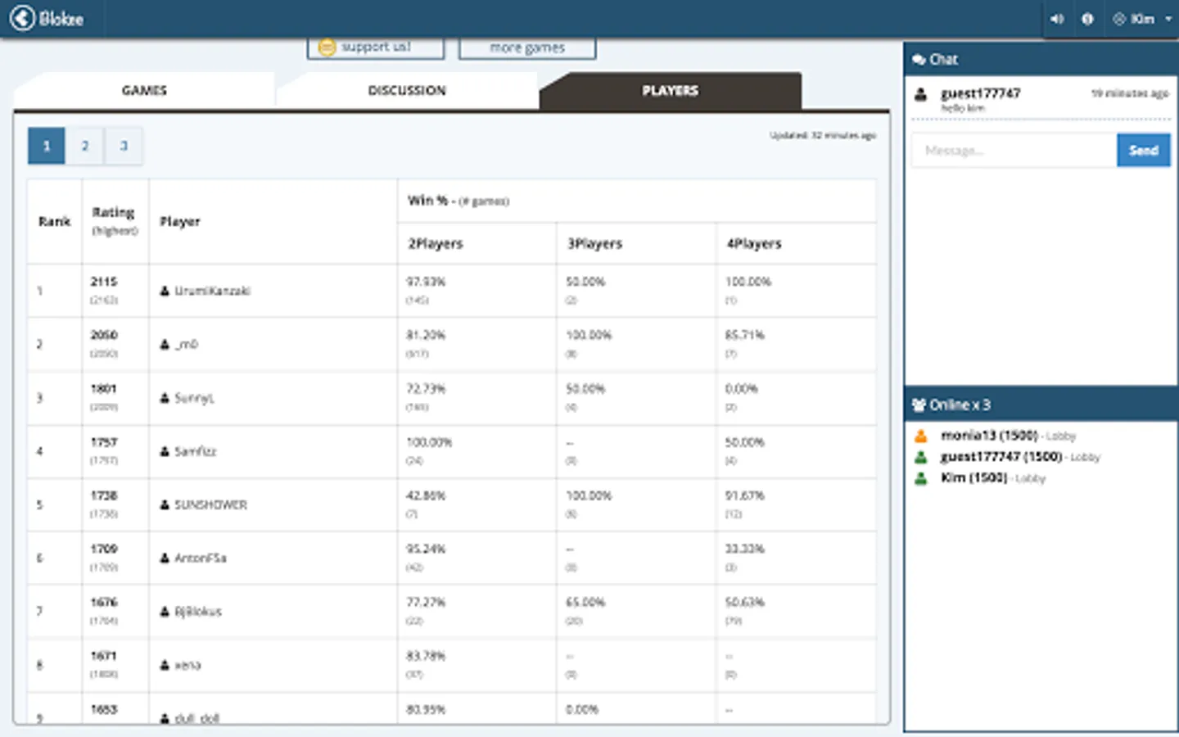
Task: Click player icon beside Samfizz
Action: click(x=165, y=451)
